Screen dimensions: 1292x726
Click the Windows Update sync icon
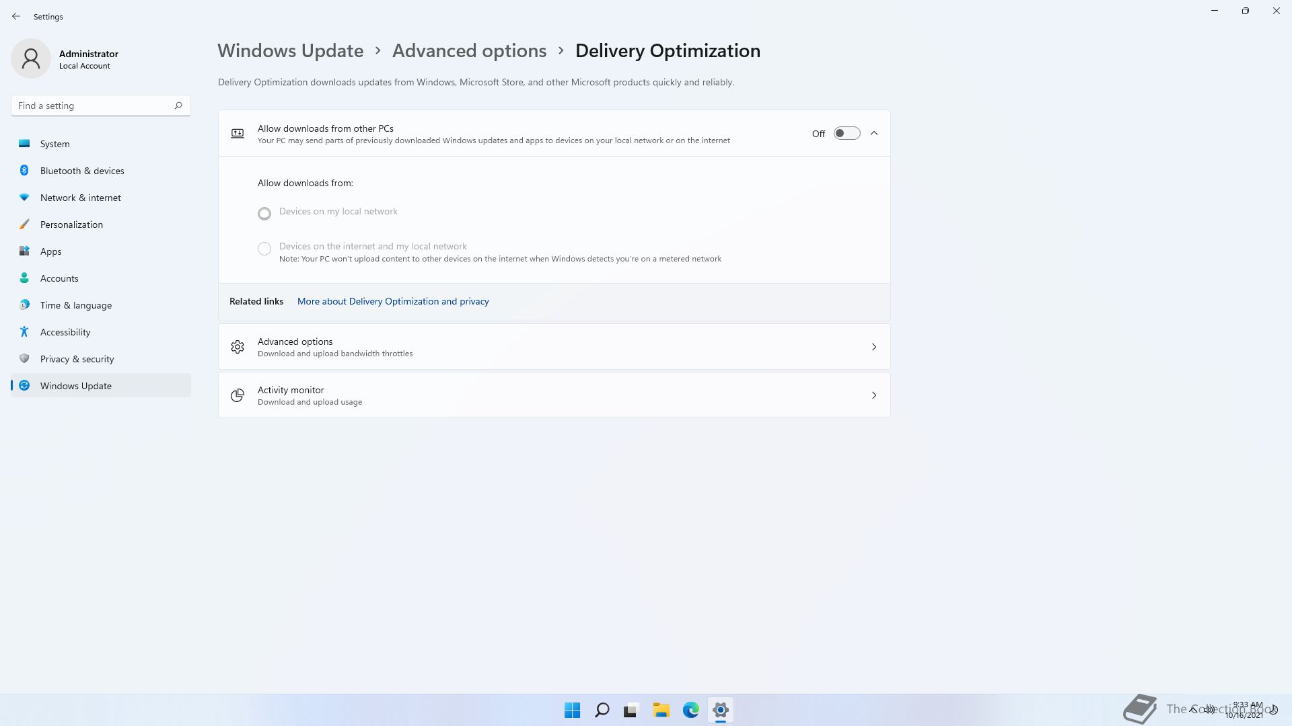(24, 385)
